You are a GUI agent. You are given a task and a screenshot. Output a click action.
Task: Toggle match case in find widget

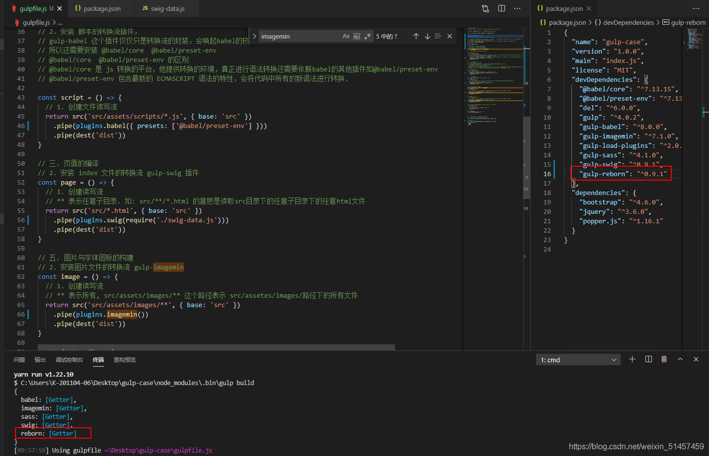tap(346, 36)
